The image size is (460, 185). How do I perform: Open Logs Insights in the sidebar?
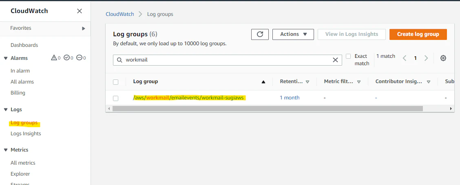tap(26, 133)
